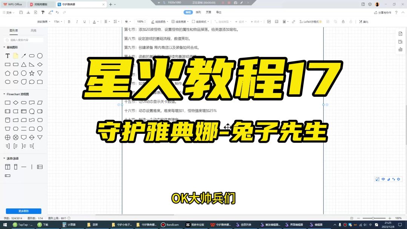Pick the yellow sticky note shape
This screenshot has width=407, height=229.
tap(15, 56)
